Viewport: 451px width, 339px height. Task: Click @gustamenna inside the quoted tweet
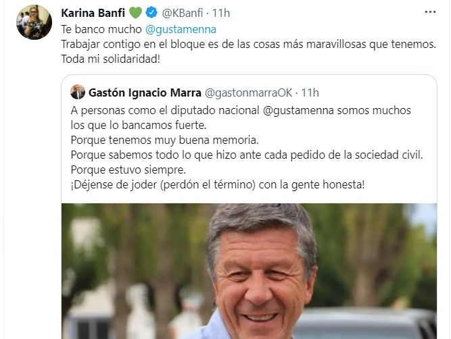coord(298,110)
